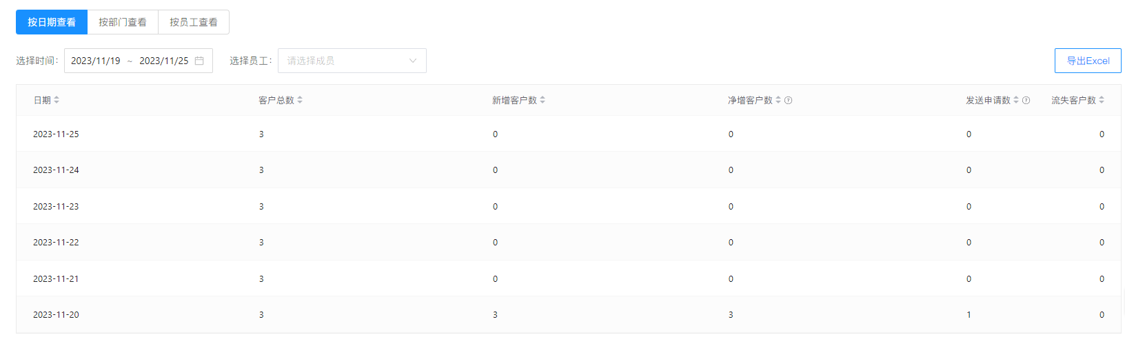This screenshot has width=1125, height=346.
Task: Expand dropdown chevron in 请选择成员 field
Action: pos(413,61)
